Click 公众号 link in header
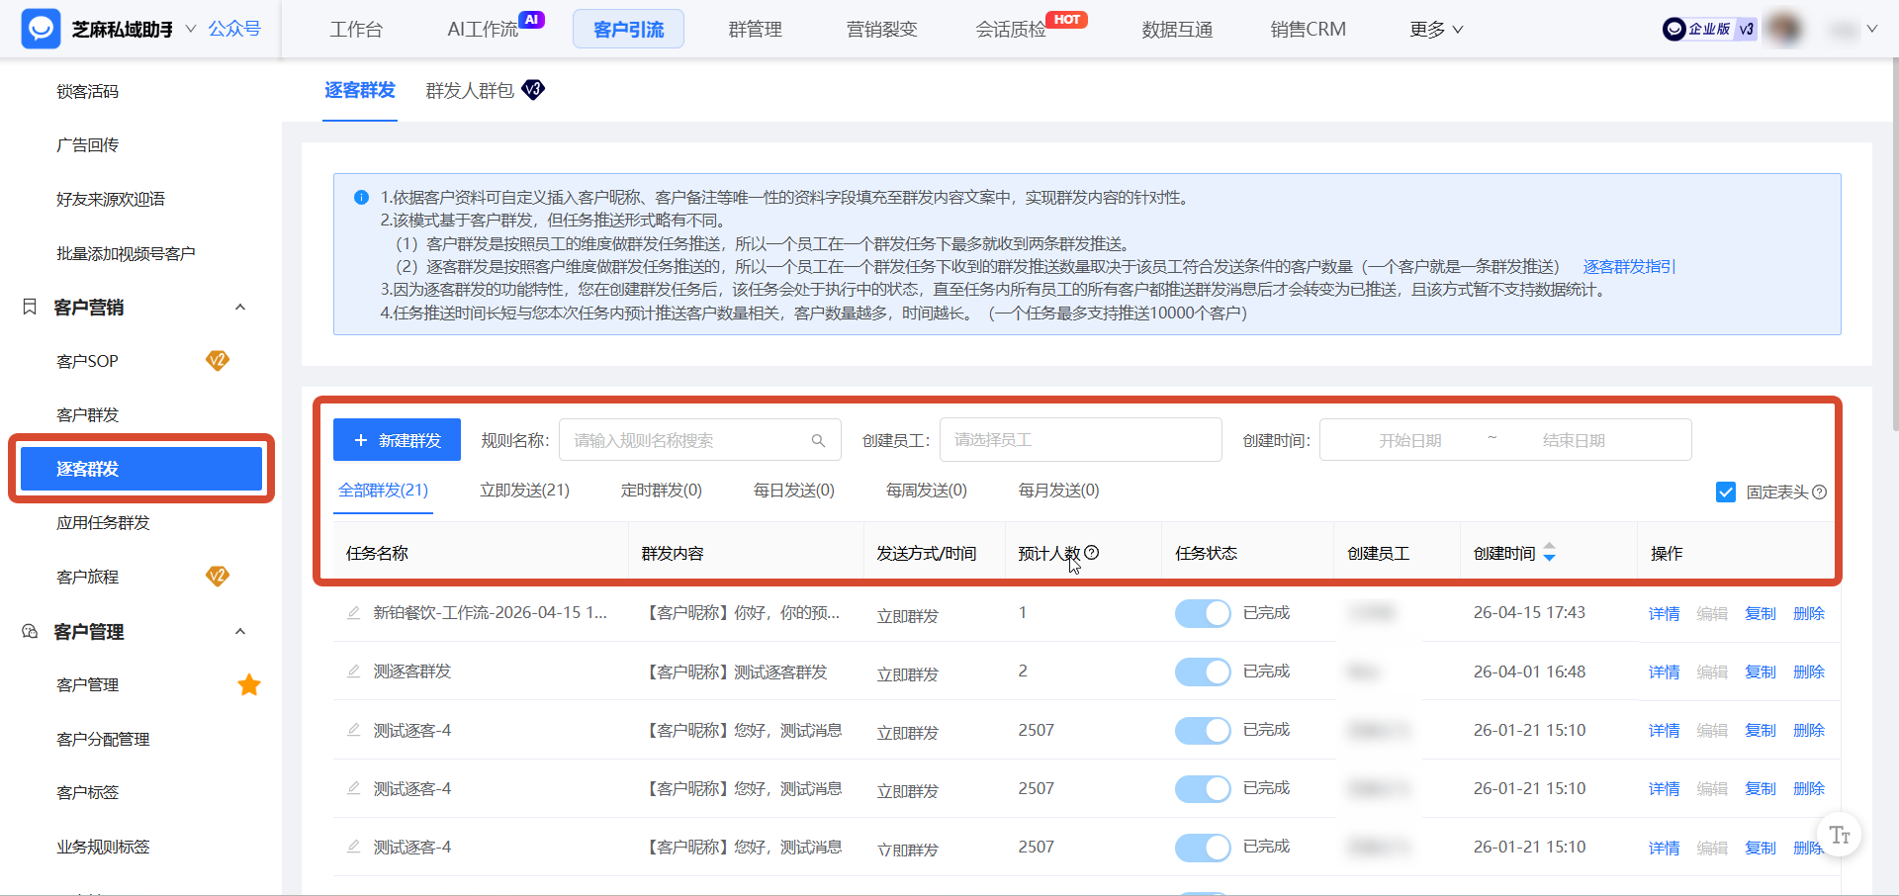Image resolution: width=1899 pixels, height=896 pixels. click(234, 29)
